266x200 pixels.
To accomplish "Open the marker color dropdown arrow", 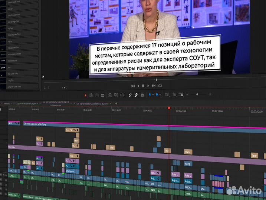I will click(x=160, y=95).
